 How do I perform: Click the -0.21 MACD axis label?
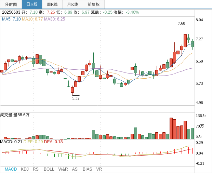coord(200,163)
